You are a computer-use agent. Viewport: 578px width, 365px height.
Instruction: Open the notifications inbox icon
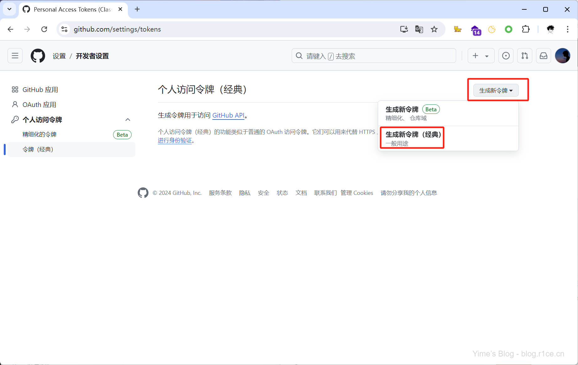pyautogui.click(x=543, y=56)
